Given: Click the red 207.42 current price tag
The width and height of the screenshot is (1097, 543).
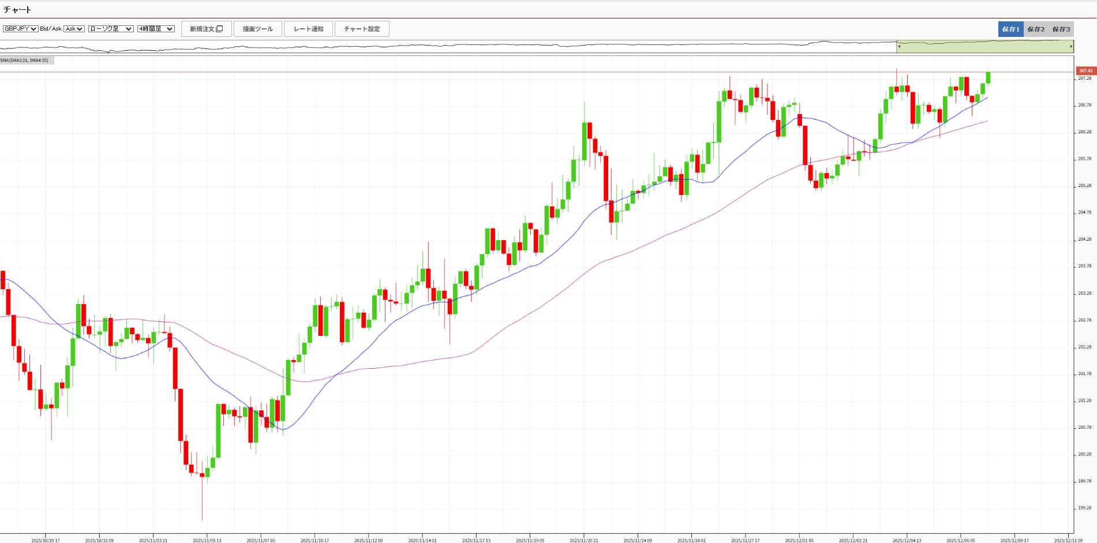Looking at the screenshot, I should click(1085, 71).
